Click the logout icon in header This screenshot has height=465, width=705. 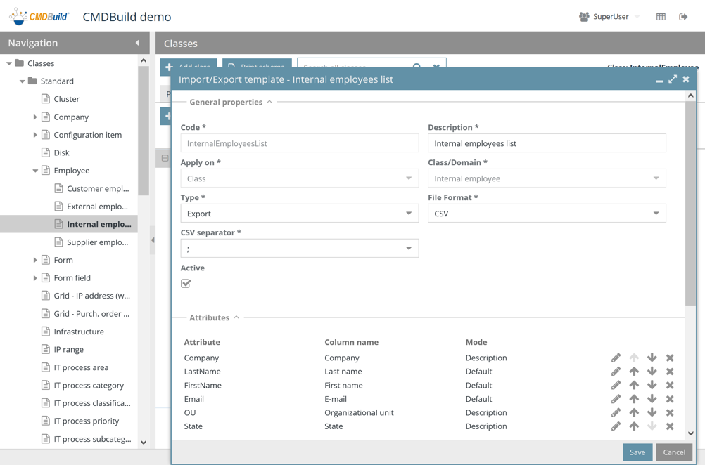pyautogui.click(x=683, y=17)
